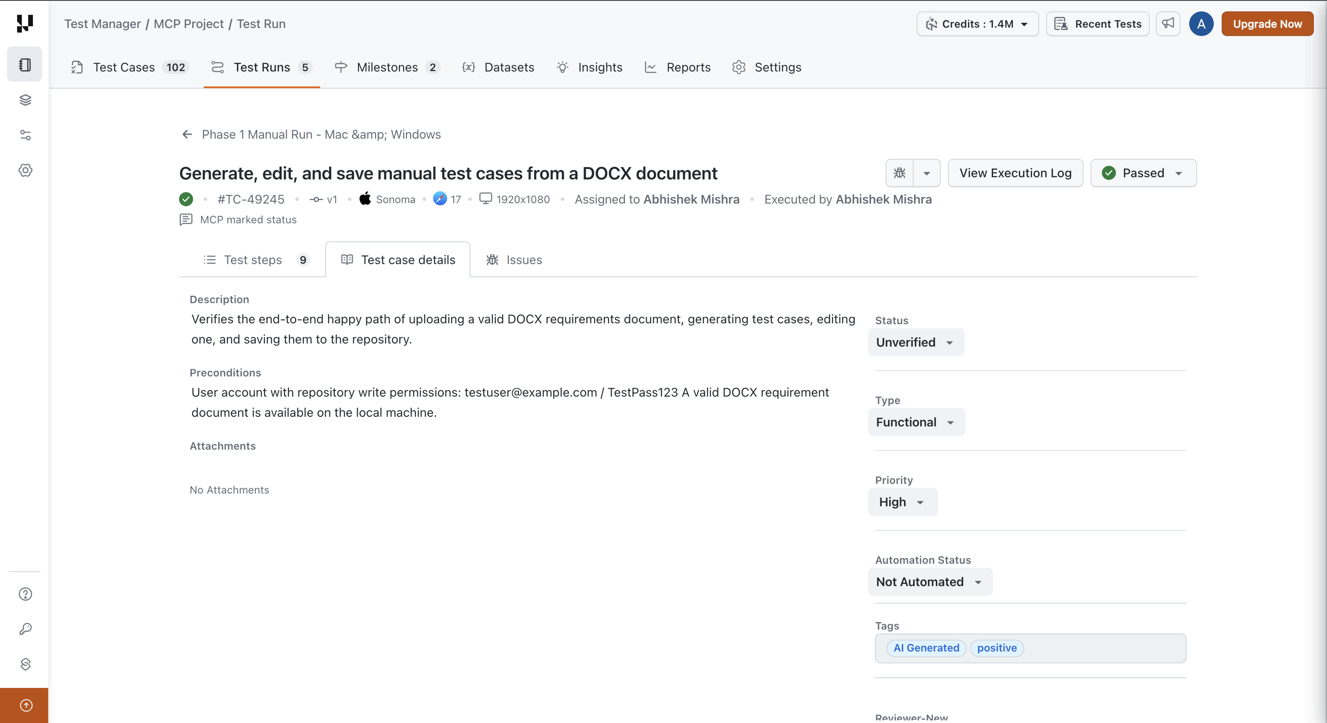Open the Issues tab

tap(514, 260)
